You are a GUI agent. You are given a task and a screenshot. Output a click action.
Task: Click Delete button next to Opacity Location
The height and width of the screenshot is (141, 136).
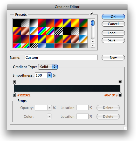(108, 108)
